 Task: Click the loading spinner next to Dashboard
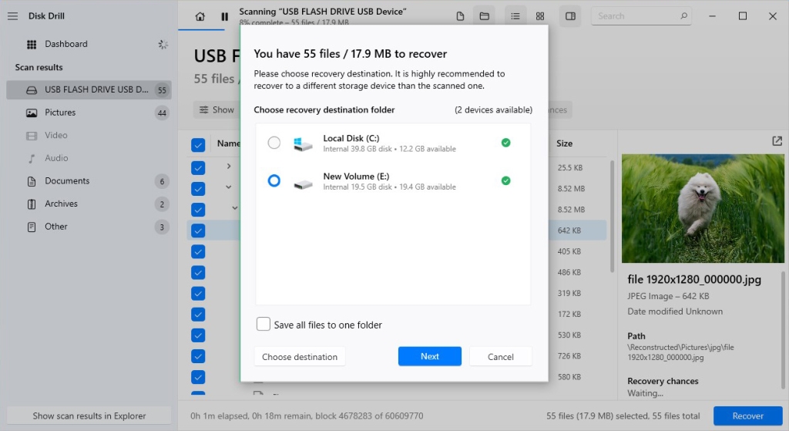[x=163, y=44]
